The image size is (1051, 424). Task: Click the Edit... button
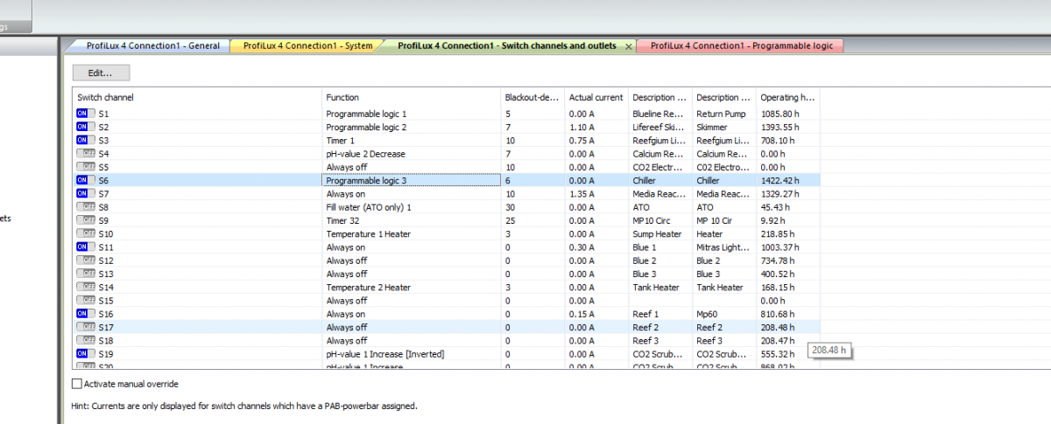click(102, 73)
